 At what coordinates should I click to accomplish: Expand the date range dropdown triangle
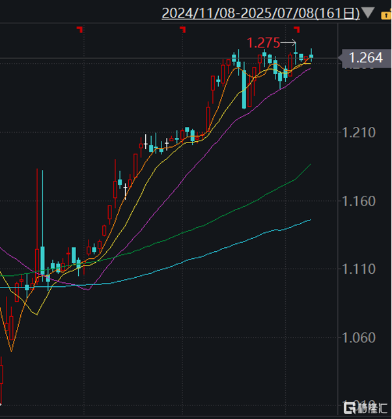(x=368, y=13)
